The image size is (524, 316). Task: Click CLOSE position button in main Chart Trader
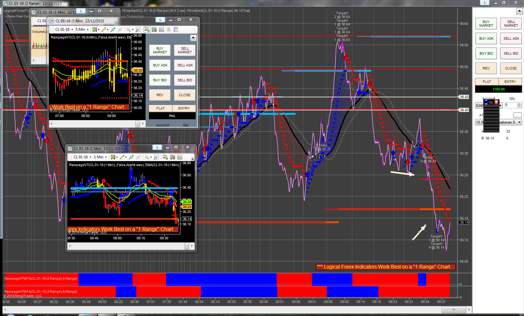click(511, 68)
